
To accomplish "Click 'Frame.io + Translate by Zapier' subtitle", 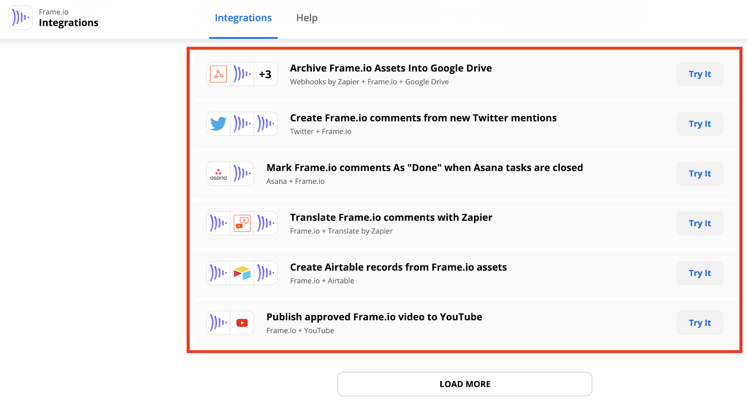I will pos(341,231).
